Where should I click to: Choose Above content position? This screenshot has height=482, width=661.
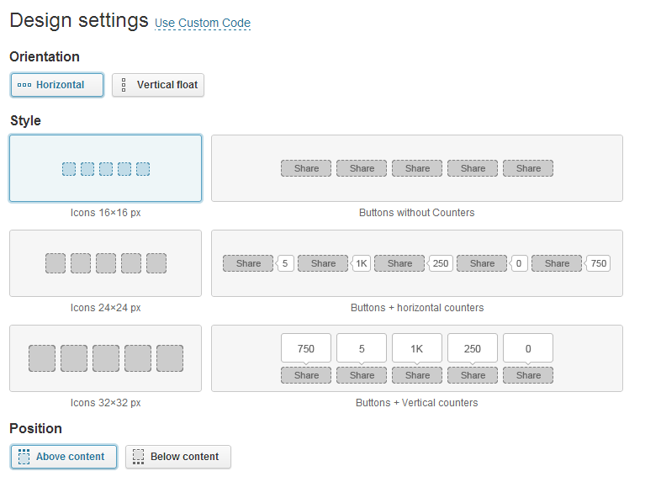64,457
